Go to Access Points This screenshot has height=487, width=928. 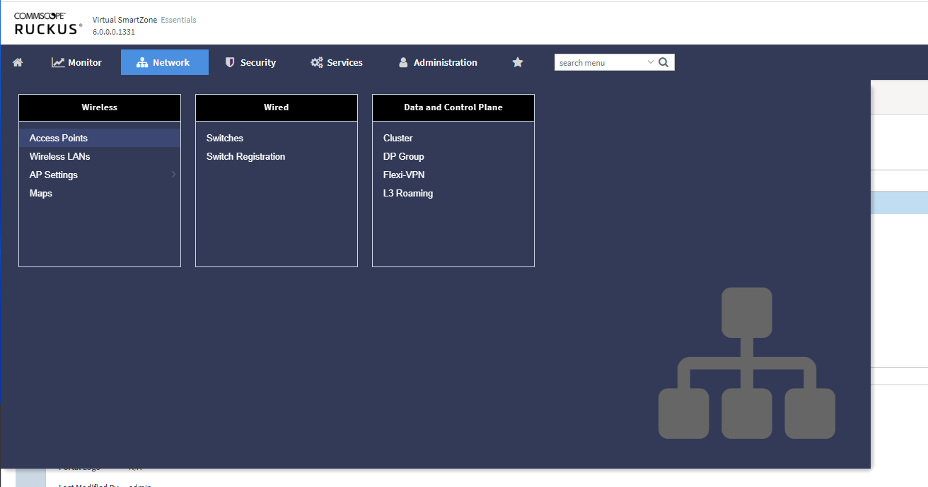59,138
